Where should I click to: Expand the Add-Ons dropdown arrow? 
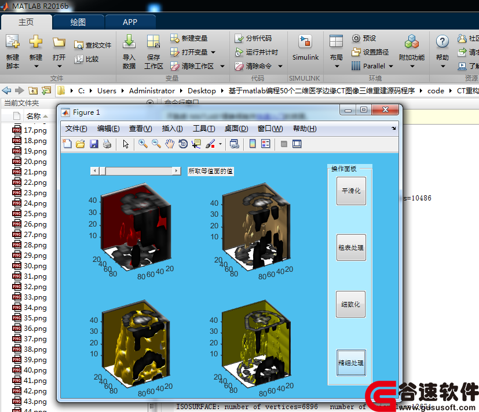tap(412, 66)
